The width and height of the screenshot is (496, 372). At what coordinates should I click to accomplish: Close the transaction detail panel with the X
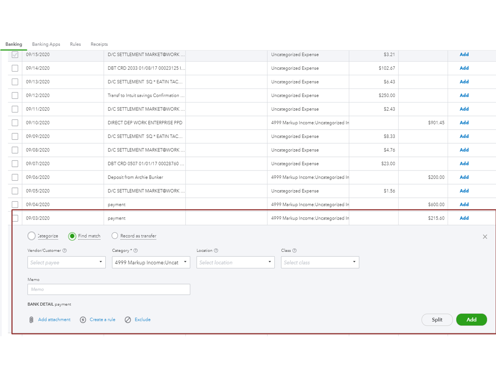(485, 236)
